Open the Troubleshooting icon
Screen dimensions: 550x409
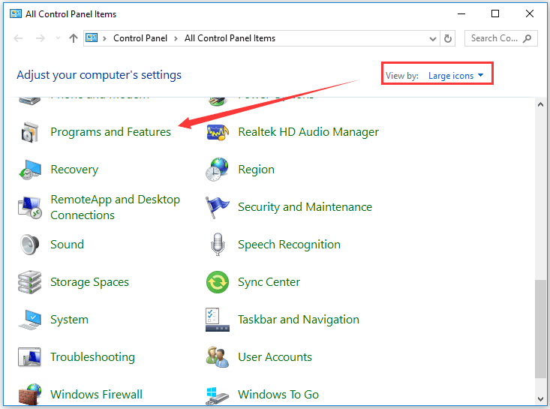(29, 357)
